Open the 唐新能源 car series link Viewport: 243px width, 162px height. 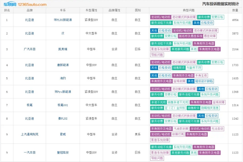point(63,65)
